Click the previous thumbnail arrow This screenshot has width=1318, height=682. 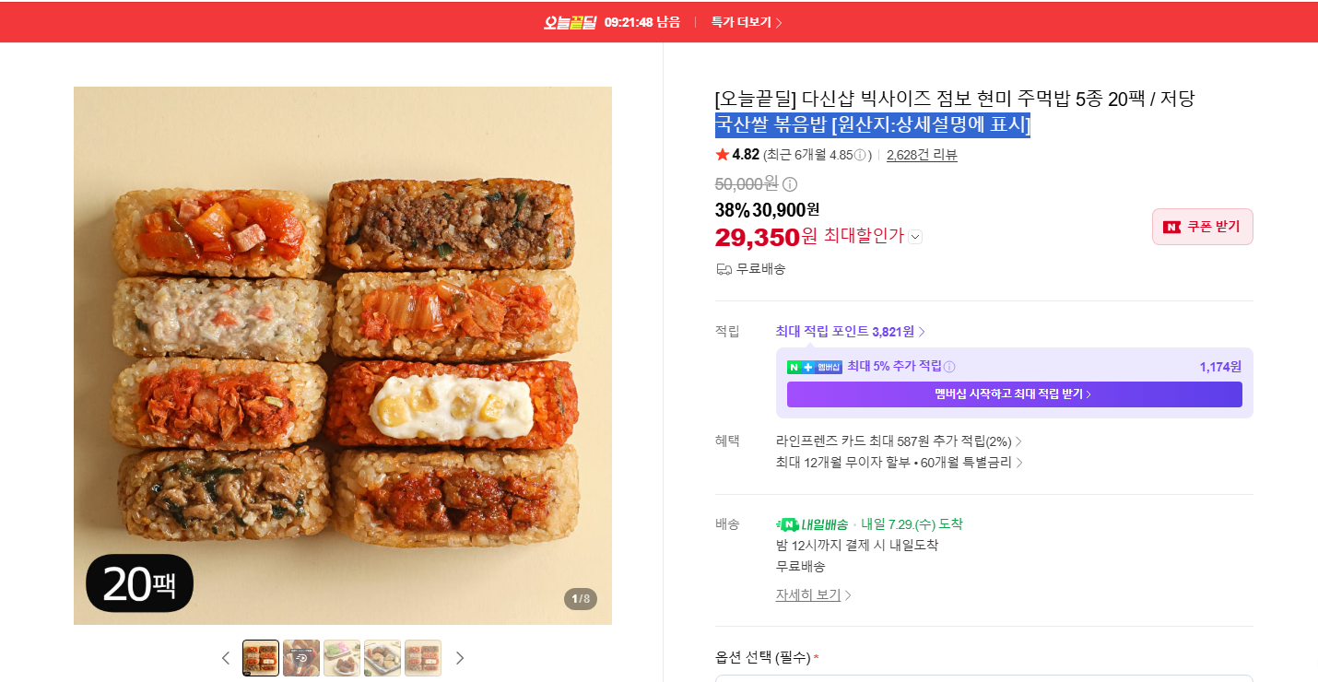[226, 658]
